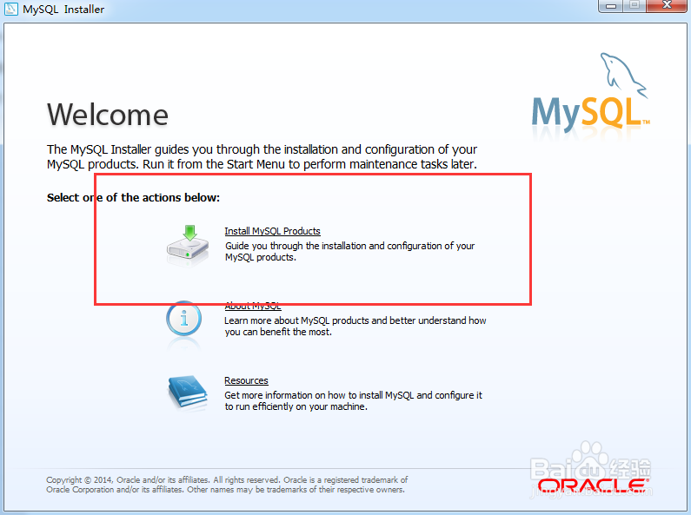Screen dimensions: 691x515
Task: Click 'Select one of the actions below:' text
Action: (133, 198)
